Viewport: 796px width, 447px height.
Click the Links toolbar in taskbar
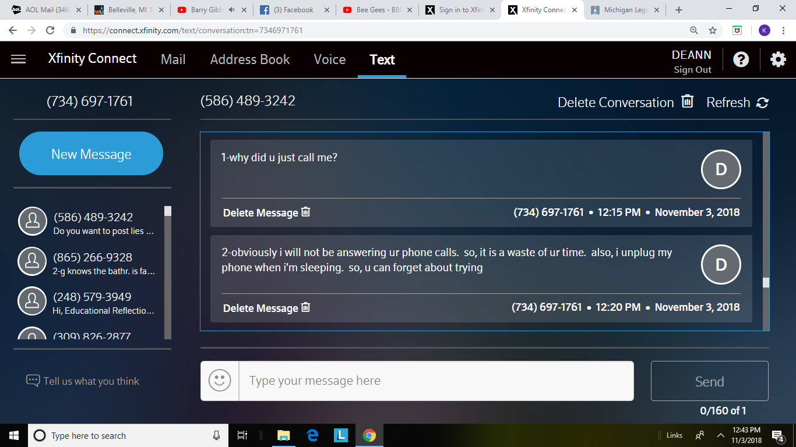674,435
